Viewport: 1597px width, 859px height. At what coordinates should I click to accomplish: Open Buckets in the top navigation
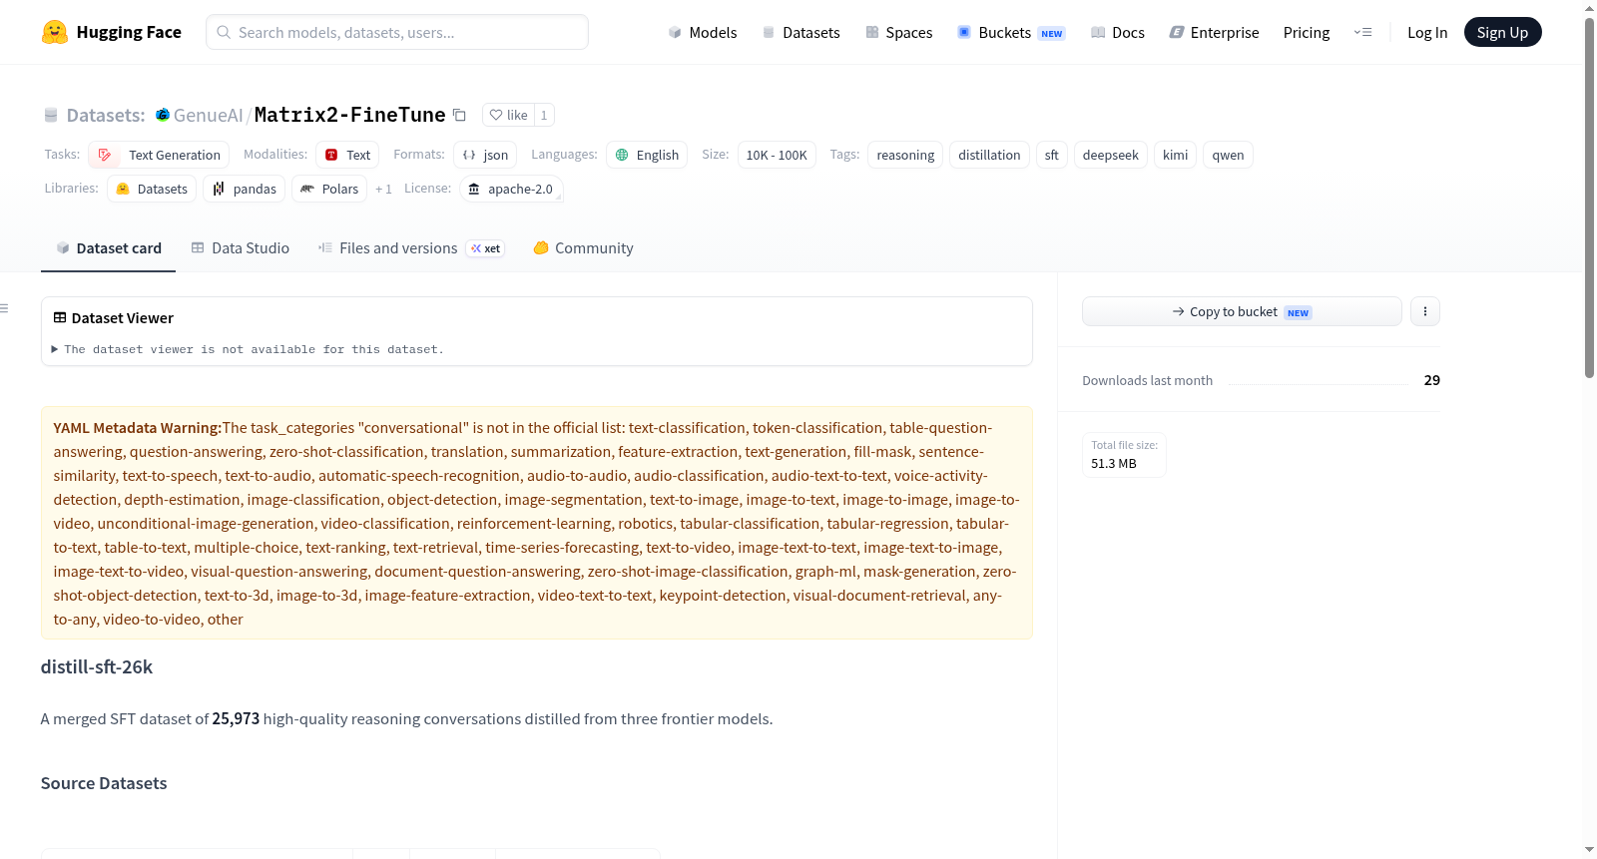(1011, 33)
